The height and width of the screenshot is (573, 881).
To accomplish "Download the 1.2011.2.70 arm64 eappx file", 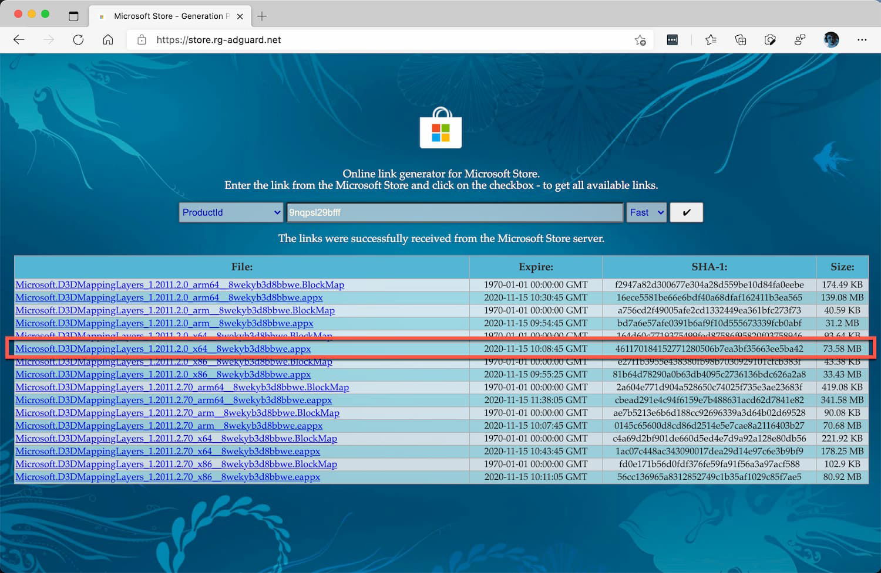I will [x=174, y=400].
